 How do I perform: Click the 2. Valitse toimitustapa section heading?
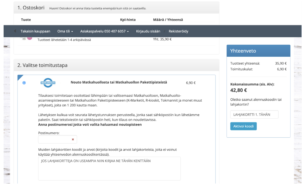click(42, 65)
